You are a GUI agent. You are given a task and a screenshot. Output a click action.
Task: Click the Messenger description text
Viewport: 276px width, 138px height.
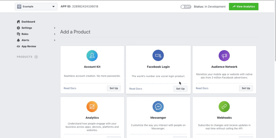pos(158,127)
